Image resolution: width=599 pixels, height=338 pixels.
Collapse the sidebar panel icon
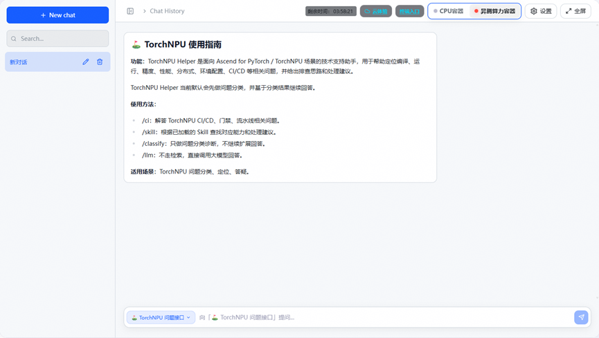[130, 11]
